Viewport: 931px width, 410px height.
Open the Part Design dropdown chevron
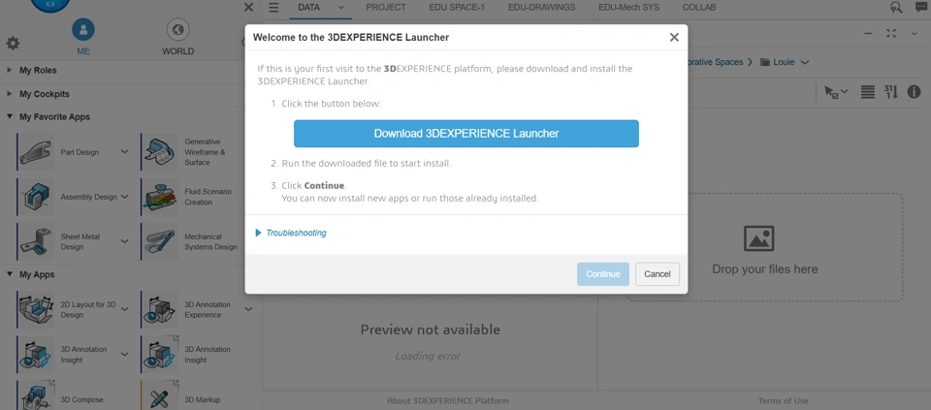click(125, 152)
